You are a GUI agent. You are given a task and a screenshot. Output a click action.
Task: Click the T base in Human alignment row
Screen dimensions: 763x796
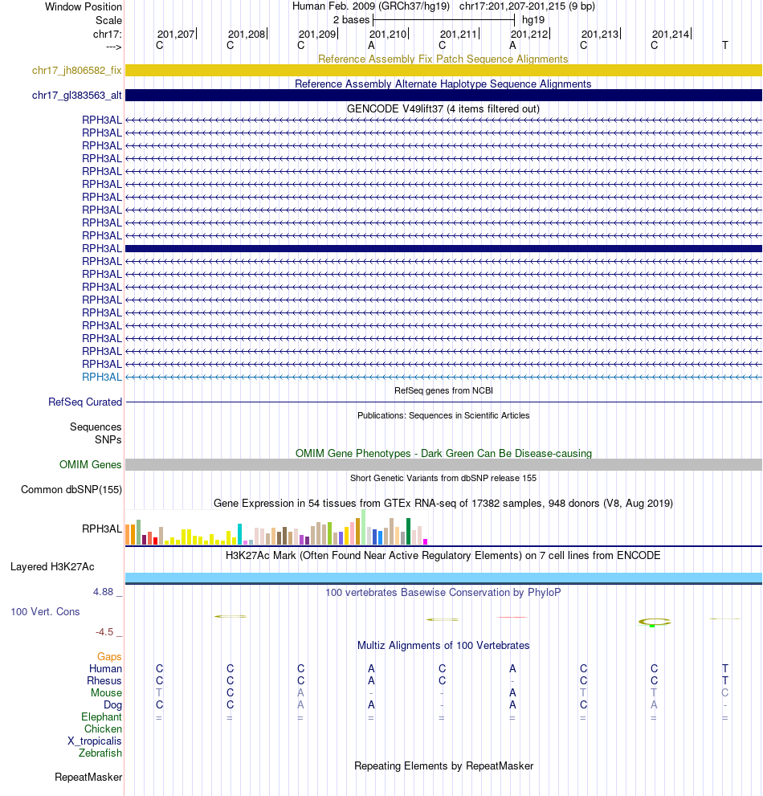click(725, 668)
